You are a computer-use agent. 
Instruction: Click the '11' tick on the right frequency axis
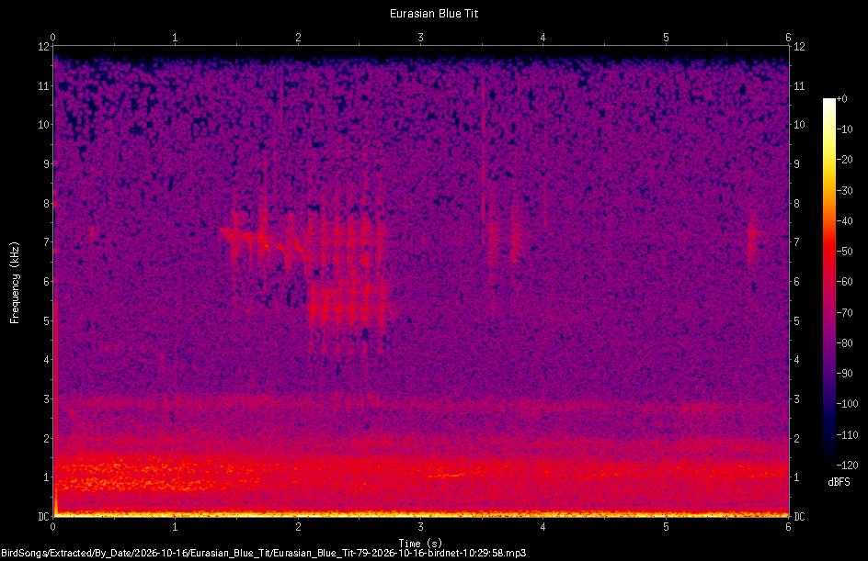click(799, 85)
